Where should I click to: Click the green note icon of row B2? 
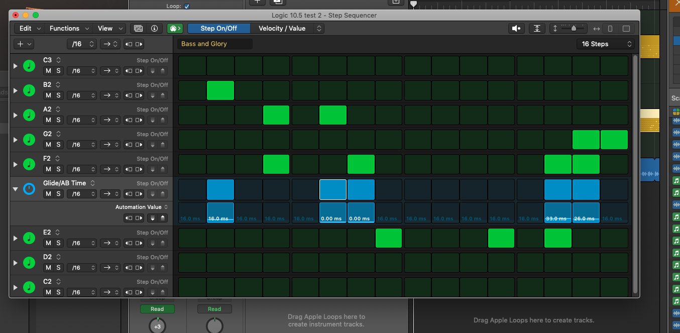tap(29, 90)
